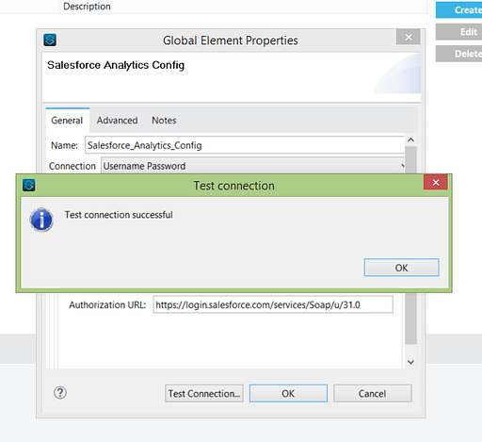Click the blue Create button

tap(459, 10)
